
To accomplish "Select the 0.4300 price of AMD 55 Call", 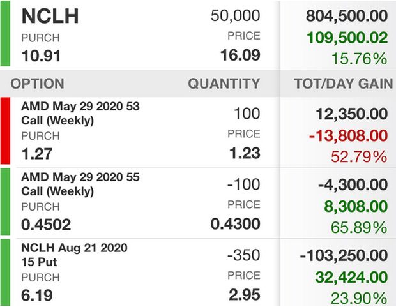I will click(x=236, y=224).
